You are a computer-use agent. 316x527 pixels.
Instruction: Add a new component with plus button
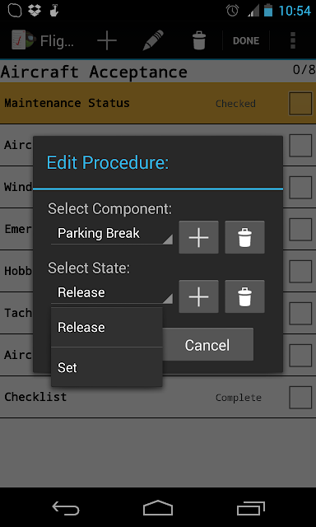pos(198,237)
